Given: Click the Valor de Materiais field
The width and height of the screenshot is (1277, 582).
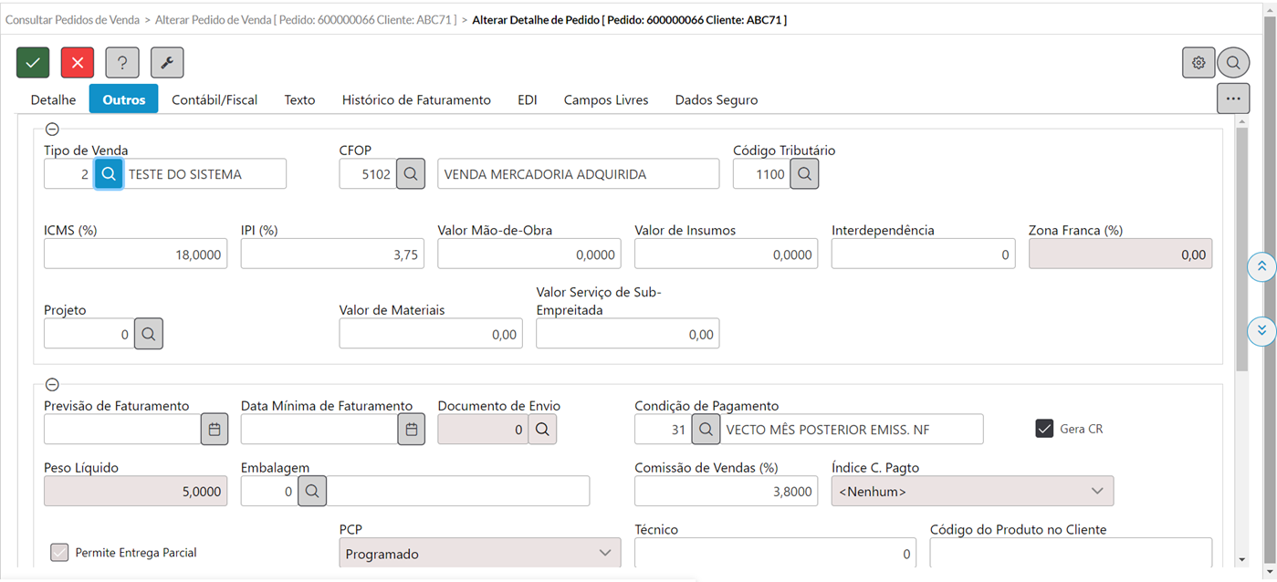Looking at the screenshot, I should coord(431,334).
